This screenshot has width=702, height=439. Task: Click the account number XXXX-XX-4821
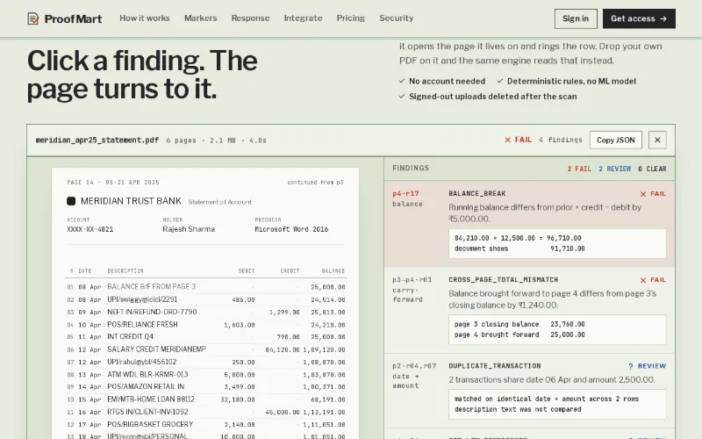90,229
